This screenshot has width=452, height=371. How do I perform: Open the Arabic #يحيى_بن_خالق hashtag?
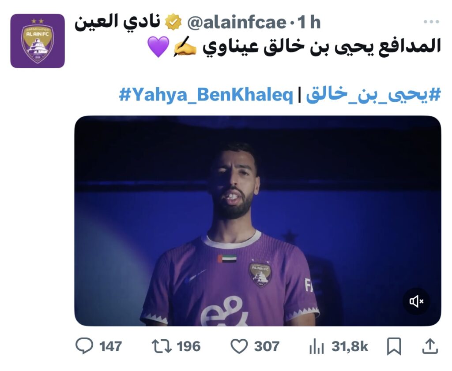point(373,95)
